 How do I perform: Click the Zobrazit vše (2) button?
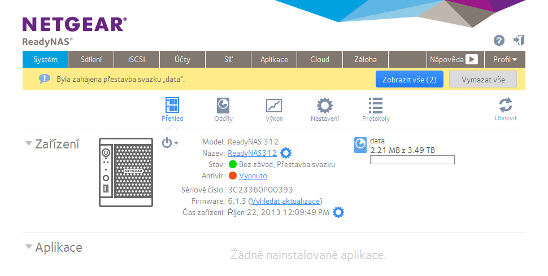coord(409,80)
